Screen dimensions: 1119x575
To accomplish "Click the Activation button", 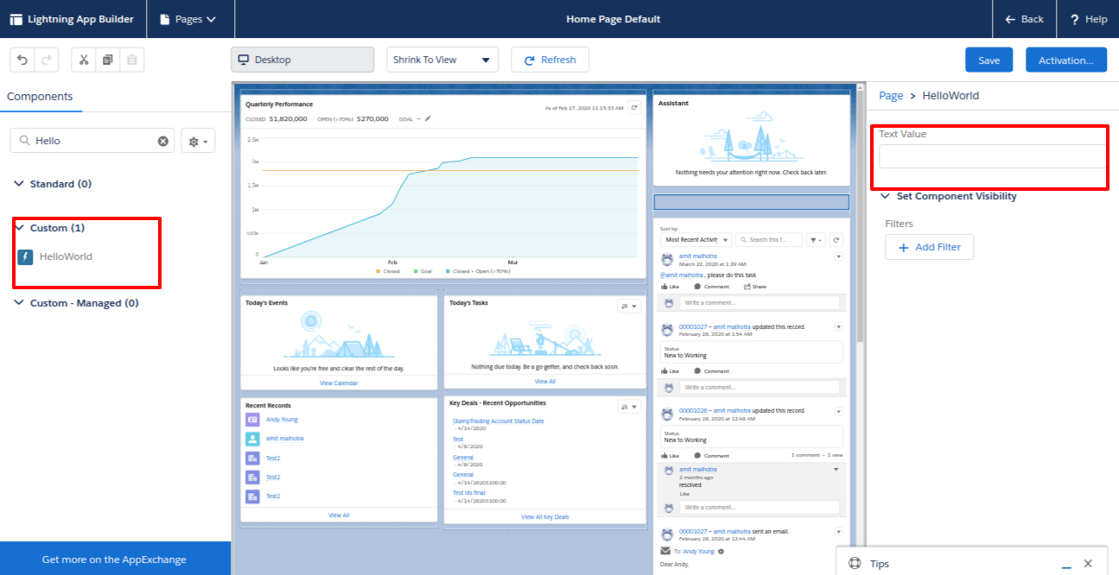I will (x=1065, y=60).
